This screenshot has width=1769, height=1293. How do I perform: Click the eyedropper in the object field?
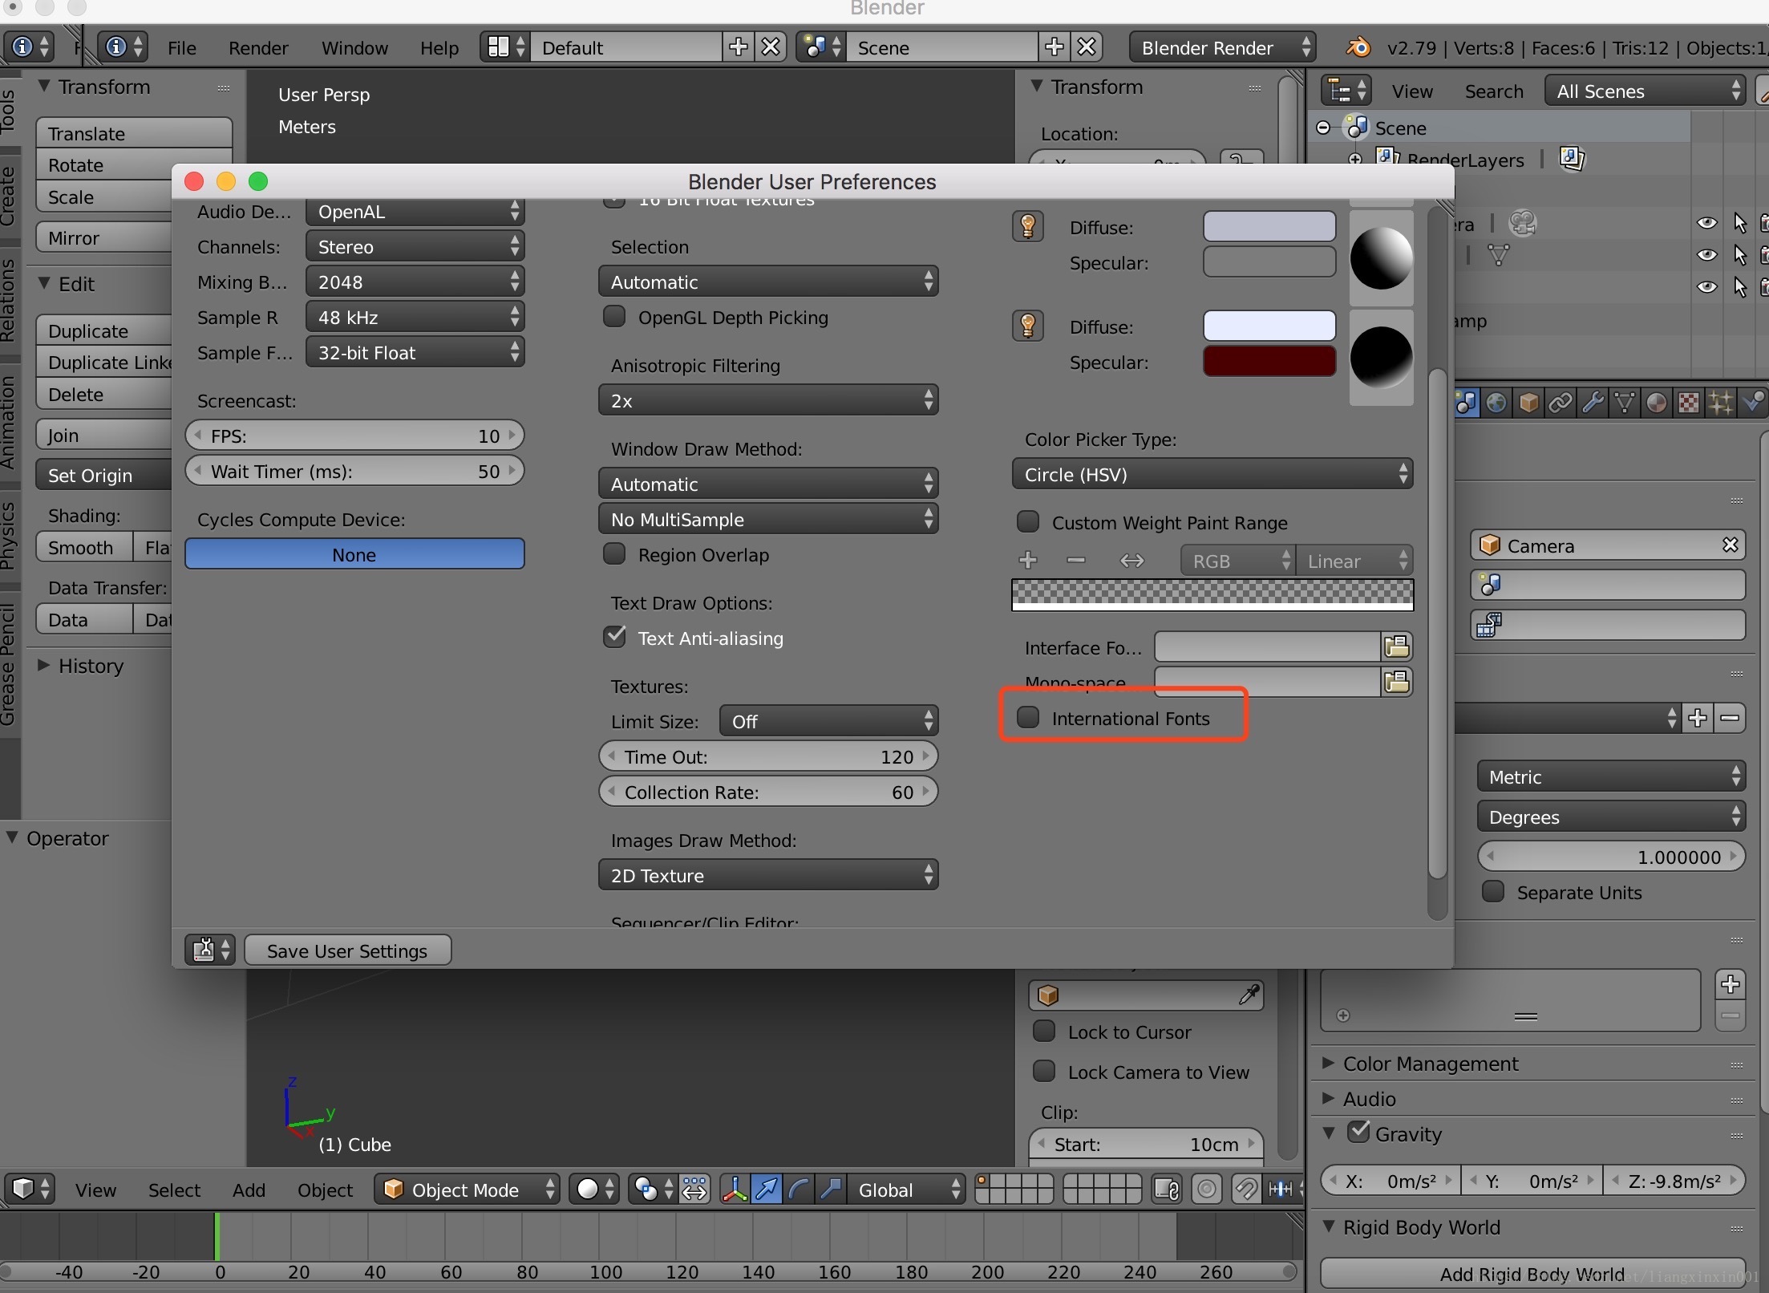tap(1249, 995)
